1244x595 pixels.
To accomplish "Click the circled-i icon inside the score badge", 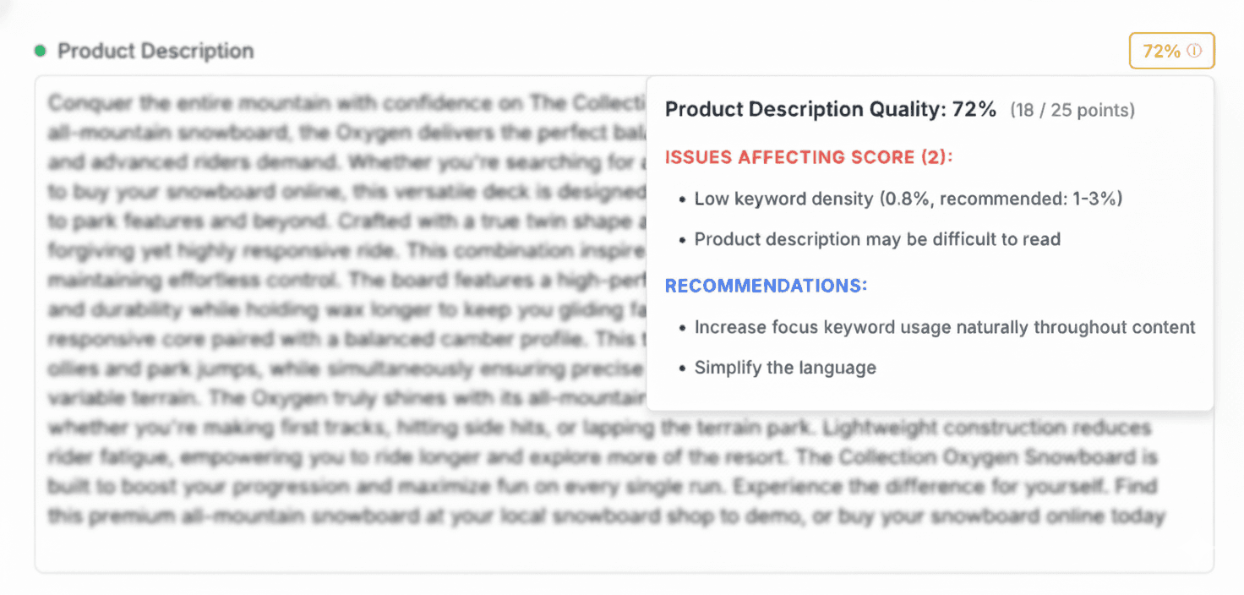I will pyautogui.click(x=1193, y=51).
